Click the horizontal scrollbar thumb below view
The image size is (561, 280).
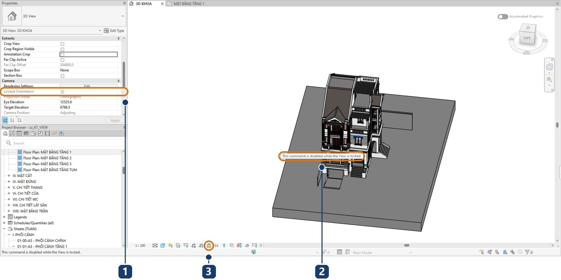coord(406,245)
